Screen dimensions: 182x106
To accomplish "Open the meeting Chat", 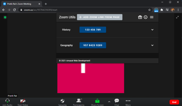I will click(117, 102).
